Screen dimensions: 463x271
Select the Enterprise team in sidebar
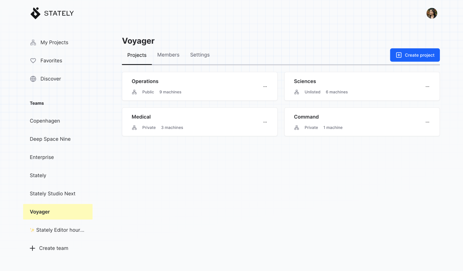coord(42,157)
